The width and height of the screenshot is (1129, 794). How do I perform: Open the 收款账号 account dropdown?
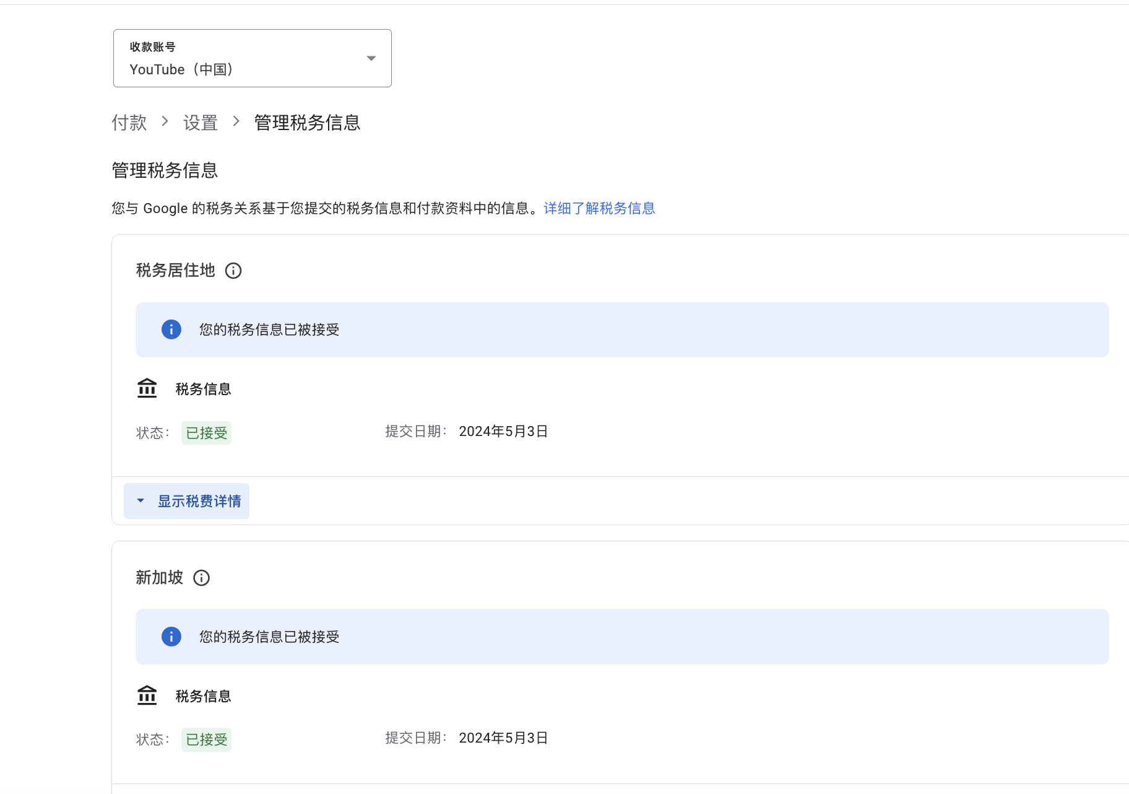(252, 58)
